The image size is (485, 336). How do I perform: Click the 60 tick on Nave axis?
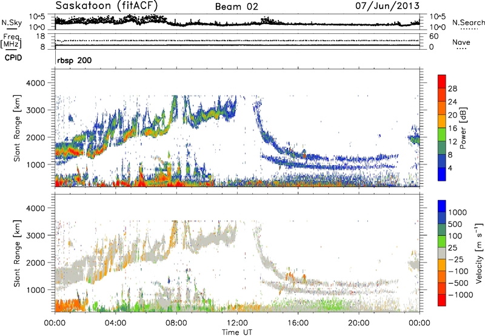(433, 36)
